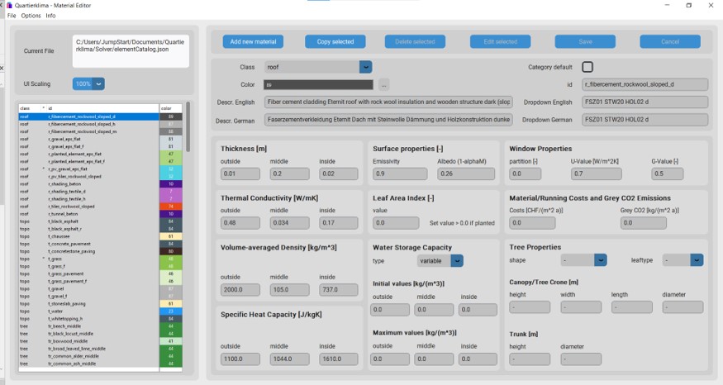Click the dark gray Color bar field
The width and height of the screenshot is (723, 385).
click(x=318, y=84)
